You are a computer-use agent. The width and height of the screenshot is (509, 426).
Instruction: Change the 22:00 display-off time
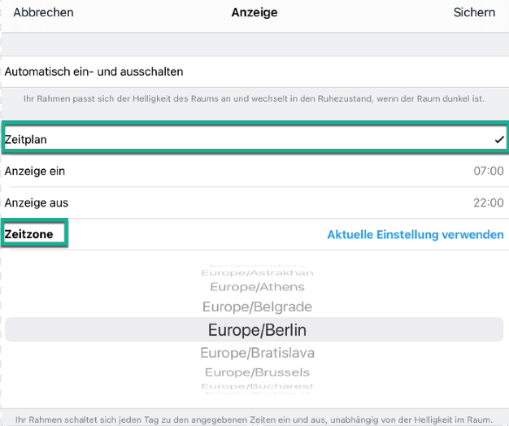[488, 202]
